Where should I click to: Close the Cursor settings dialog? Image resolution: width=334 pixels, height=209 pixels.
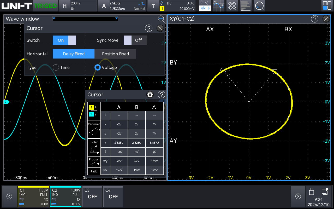160,28
